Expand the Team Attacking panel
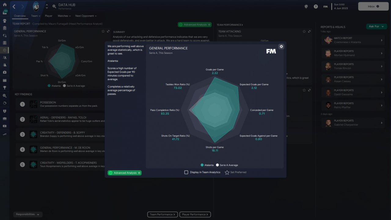This screenshot has height=220, width=391. 309,31
